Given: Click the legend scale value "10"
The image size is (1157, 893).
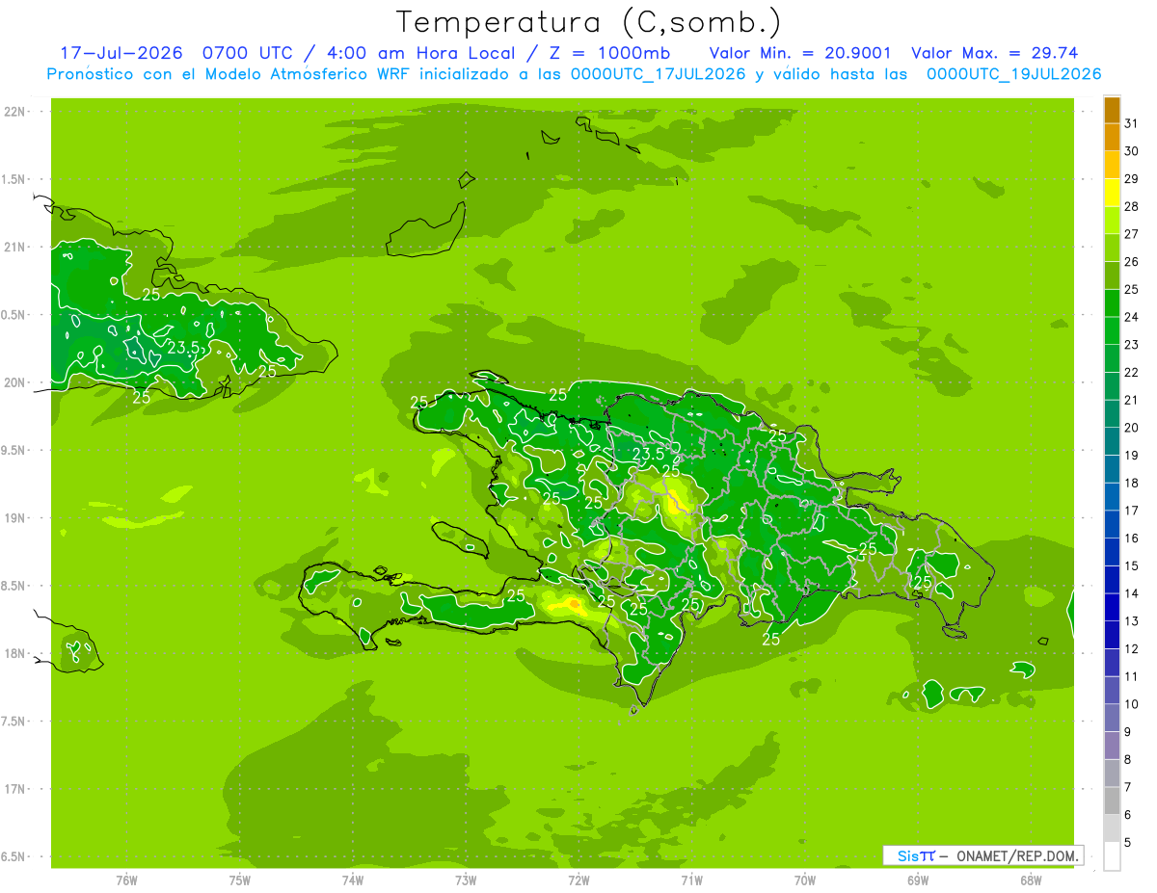Looking at the screenshot, I should (x=1132, y=704).
